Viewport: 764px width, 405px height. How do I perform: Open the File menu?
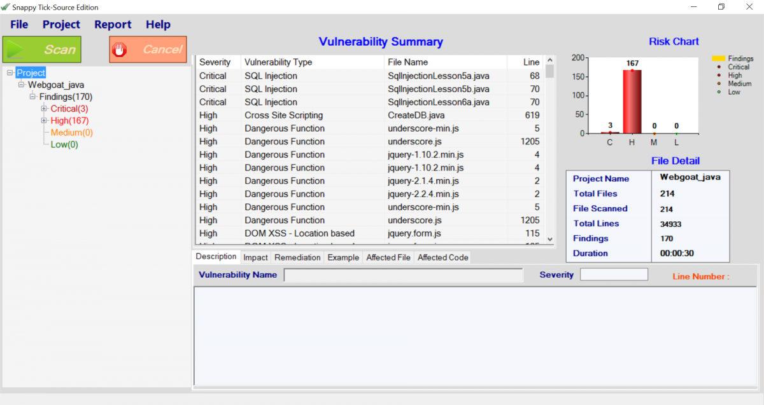coord(19,24)
